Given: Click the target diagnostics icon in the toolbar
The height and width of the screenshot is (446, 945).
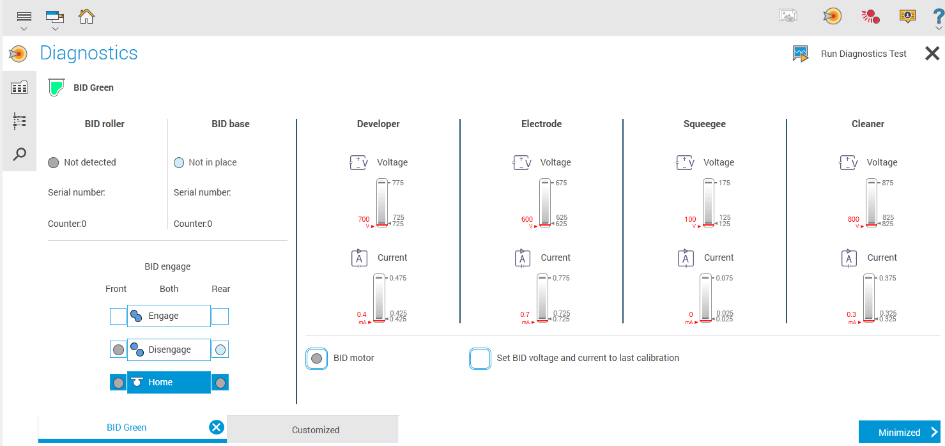Looking at the screenshot, I should (832, 16).
